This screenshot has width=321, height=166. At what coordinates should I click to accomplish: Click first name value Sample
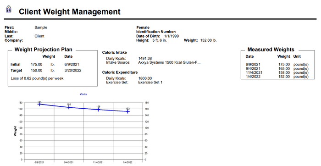click(41, 28)
